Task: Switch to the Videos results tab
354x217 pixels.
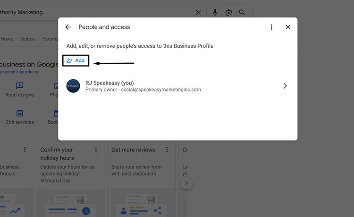Action: (27, 39)
